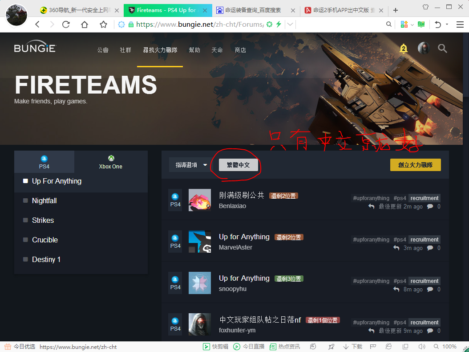Bookmark page with the star icon

pos(104,24)
